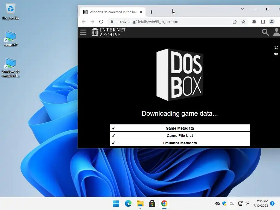Open the Internet Archive hamburger menu
The width and height of the screenshot is (280, 210).
(83, 32)
